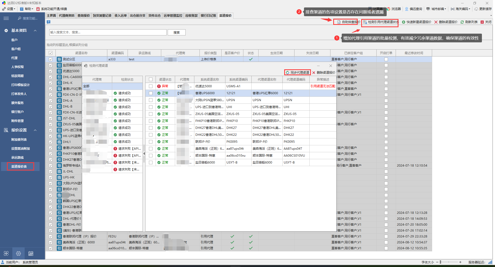Screen dimensions: 495x267
Task: Collapse the 报价设置 sidebar section
Action: tap(35, 130)
